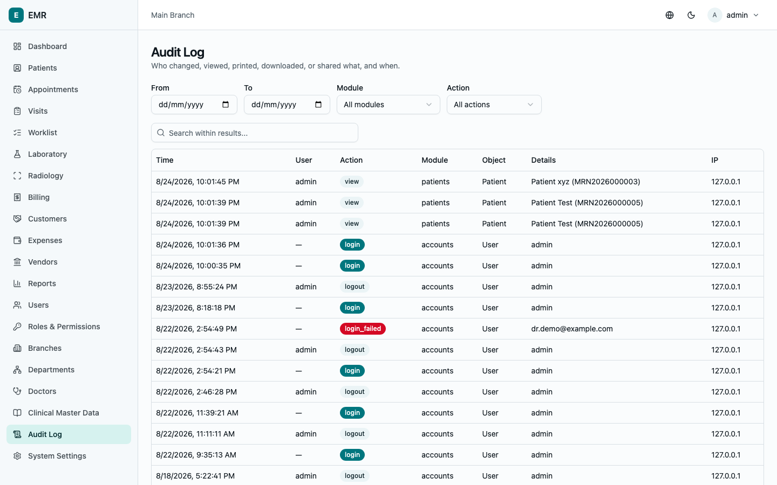
Task: Click the view badge at 10:01:45 PM
Action: (x=352, y=182)
